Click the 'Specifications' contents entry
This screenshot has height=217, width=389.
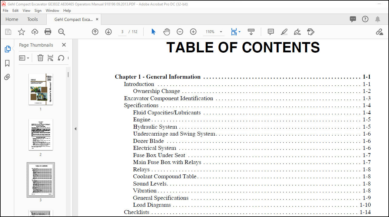[x=141, y=105]
